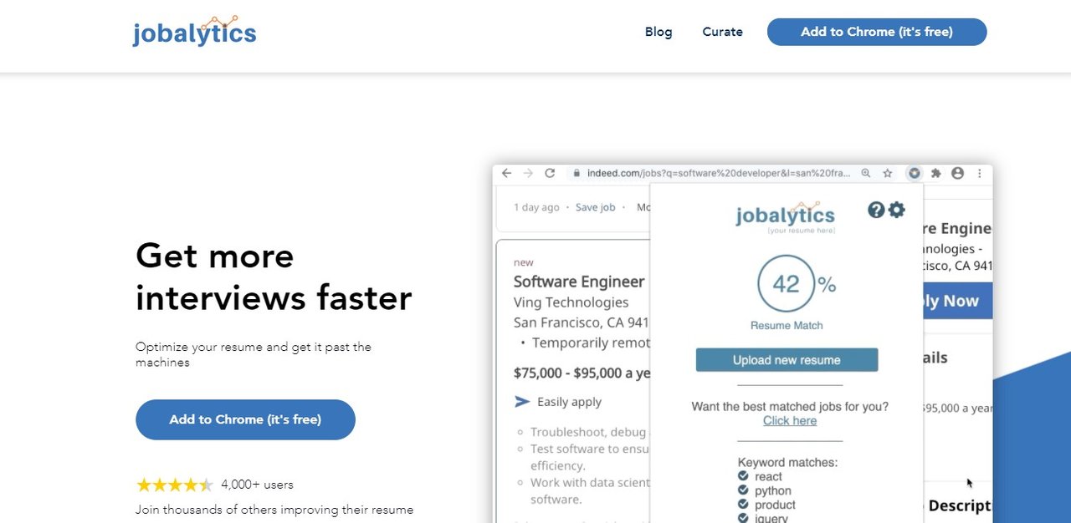The width and height of the screenshot is (1071, 523).
Task: Click the bookmark star icon in the address bar
Action: click(x=888, y=173)
